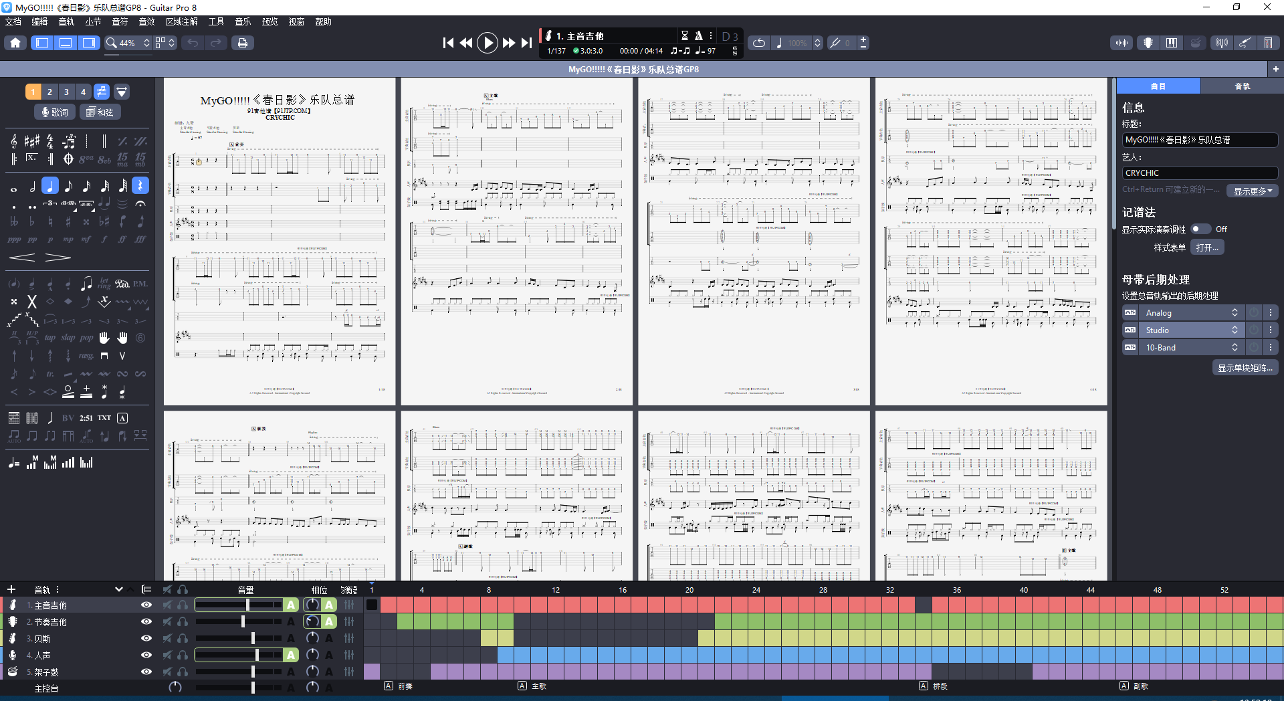Open the lyrics (歌词) editor
This screenshot has width=1284, height=701.
(55, 112)
